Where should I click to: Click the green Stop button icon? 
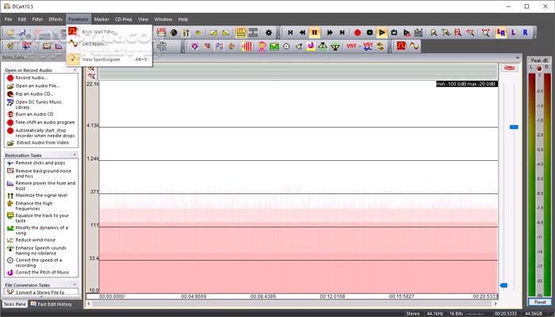(x=369, y=32)
